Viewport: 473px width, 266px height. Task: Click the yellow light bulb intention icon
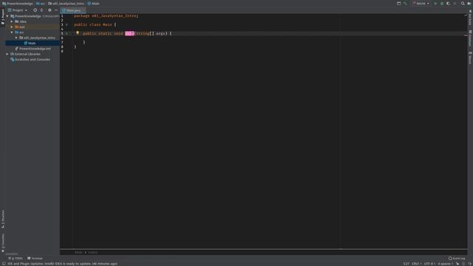click(78, 33)
